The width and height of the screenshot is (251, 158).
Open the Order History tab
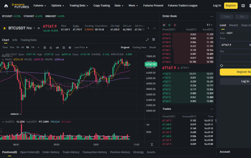coord(51,152)
